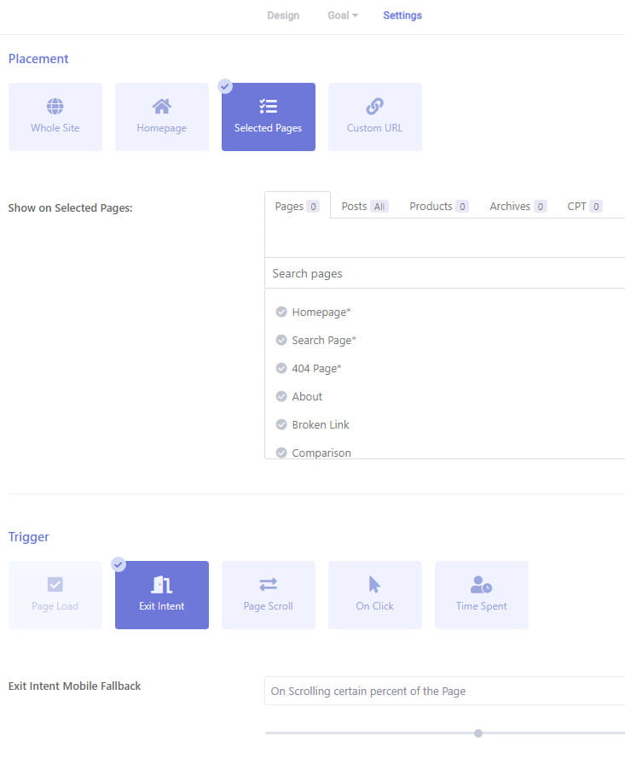The width and height of the screenshot is (625, 765).
Task: Select the Time Spent trigger
Action: click(x=482, y=595)
